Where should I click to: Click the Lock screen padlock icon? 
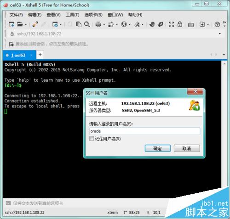coord(180,24)
